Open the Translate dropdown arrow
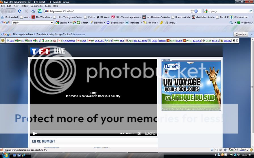Image resolution: width=254 pixels, height=158 pixels. [141, 23]
